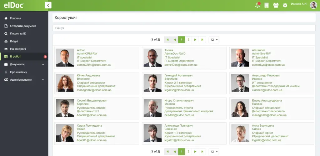Click the Иванов А.И. user name
320x156 pixels.
coord(299,4)
